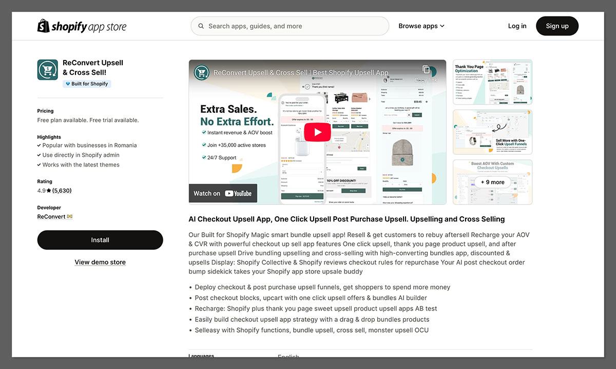The height and width of the screenshot is (369, 616).
Task: Click the checkmark beside 'Works with the latest themes'
Action: pos(39,165)
